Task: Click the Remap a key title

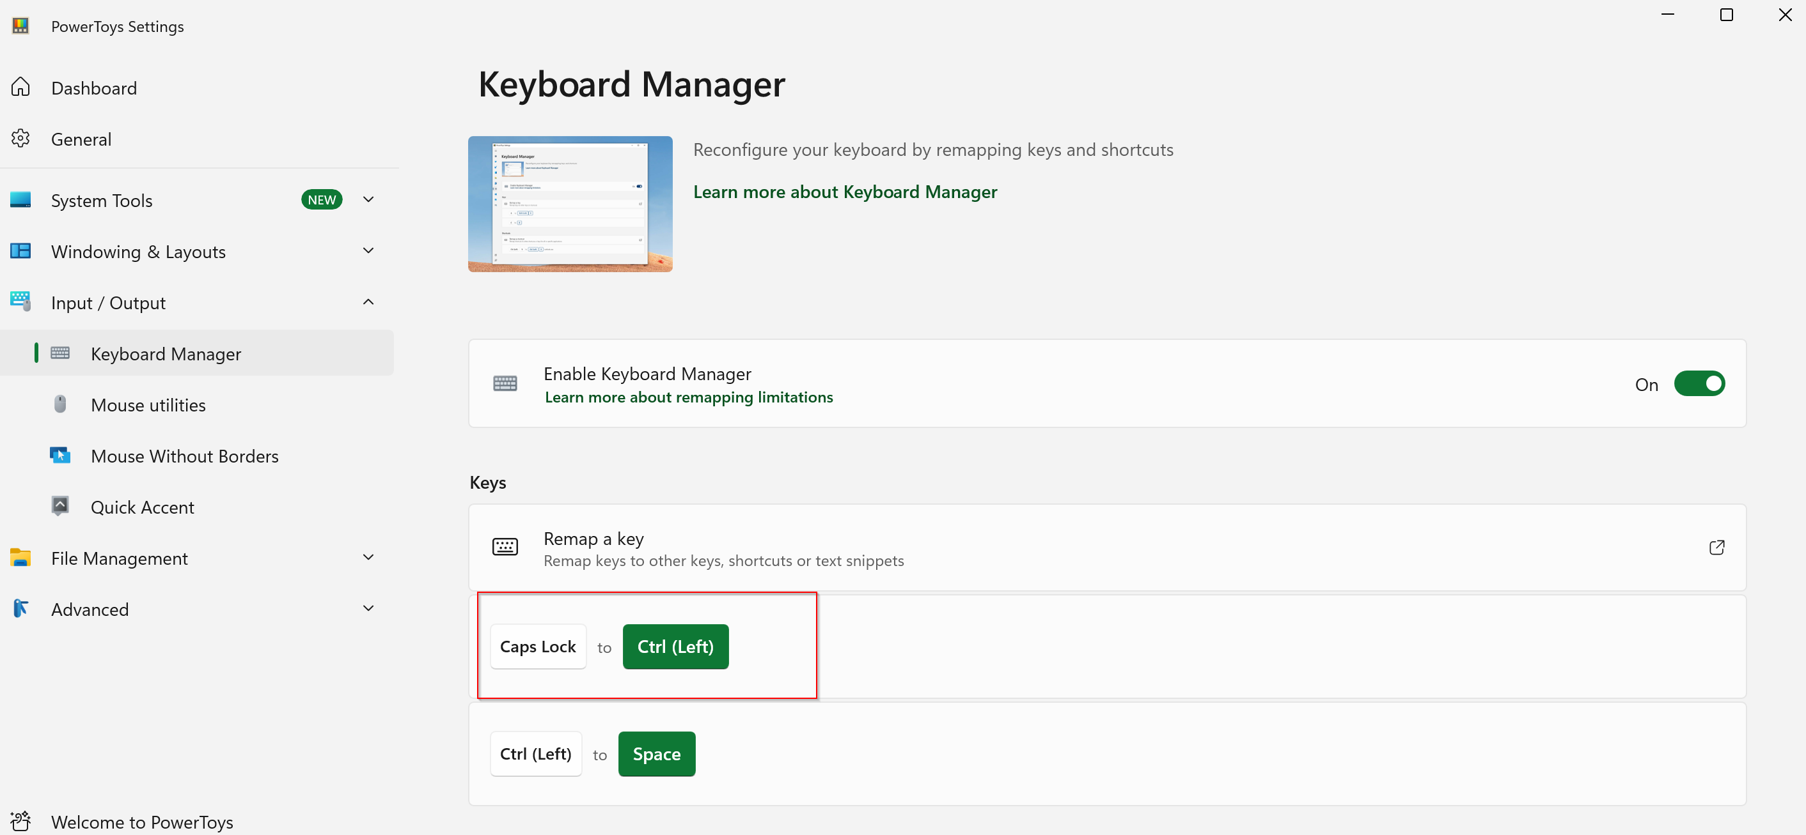Action: click(593, 539)
